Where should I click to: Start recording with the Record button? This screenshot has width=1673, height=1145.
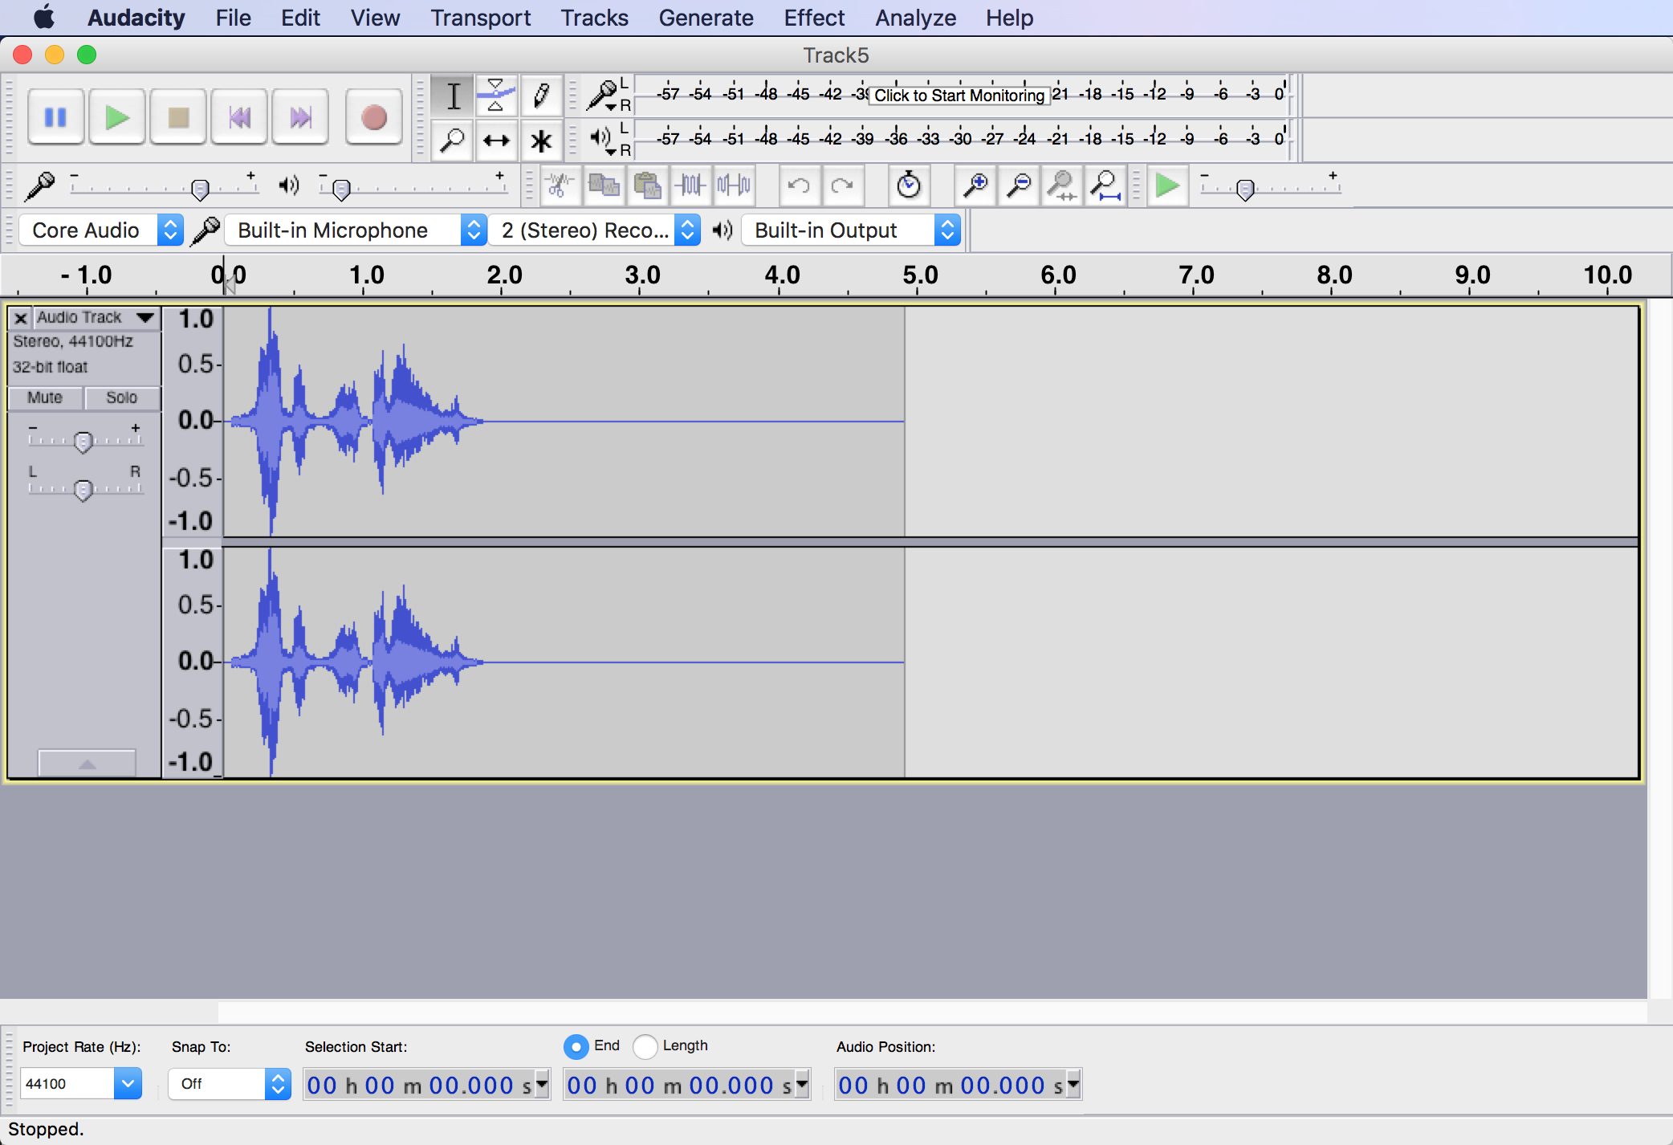tap(373, 118)
